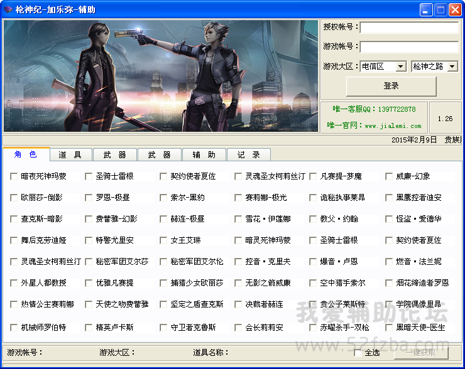This screenshot has width=465, height=369.
Task: Tick the 无影之箭威廉 checkbox
Action: (238, 283)
